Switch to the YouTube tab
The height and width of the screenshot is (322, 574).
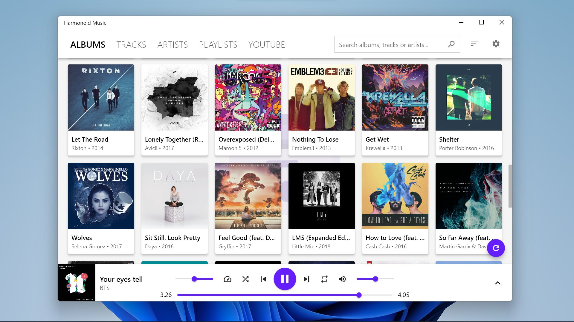[x=267, y=45]
